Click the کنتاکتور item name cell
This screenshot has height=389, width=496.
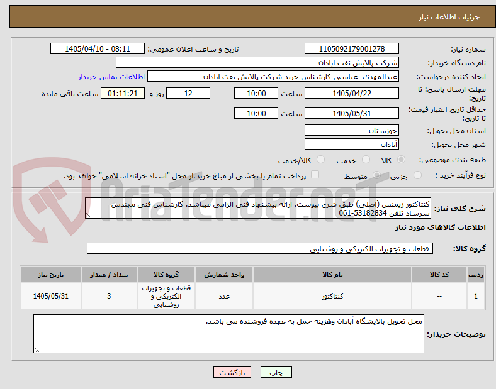[332, 296]
